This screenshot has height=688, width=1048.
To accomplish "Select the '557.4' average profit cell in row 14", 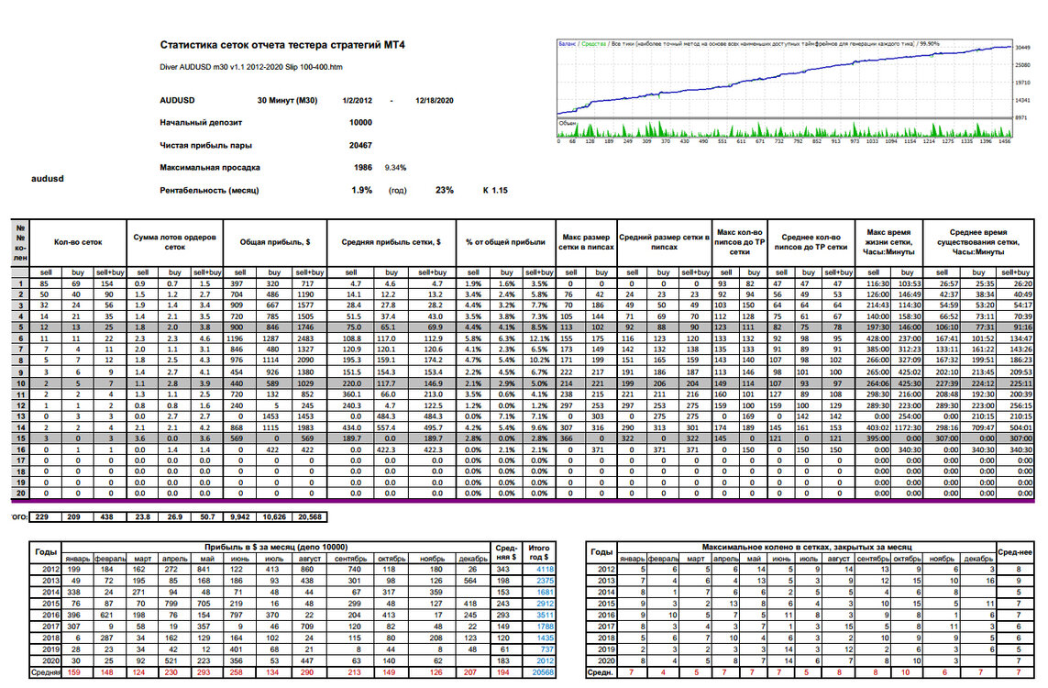I will pyautogui.click(x=386, y=427).
